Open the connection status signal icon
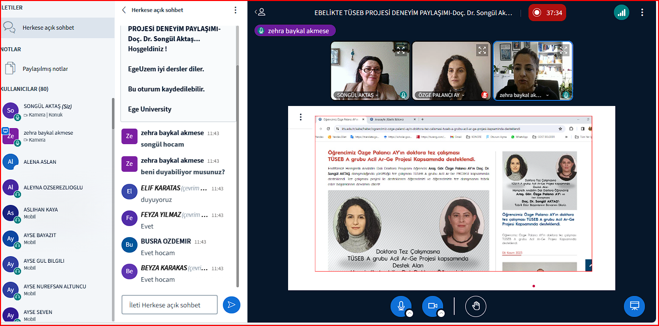Viewport: 659px width, 326px height. point(622,13)
